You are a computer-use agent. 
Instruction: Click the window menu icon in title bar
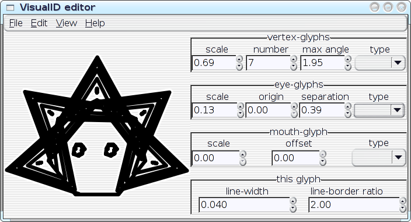point(11,8)
